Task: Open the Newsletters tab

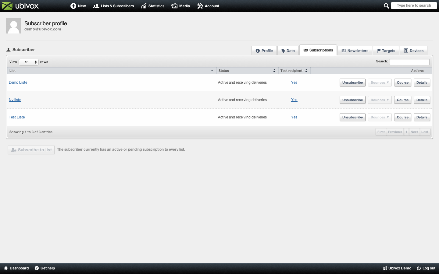Action: pos(355,51)
